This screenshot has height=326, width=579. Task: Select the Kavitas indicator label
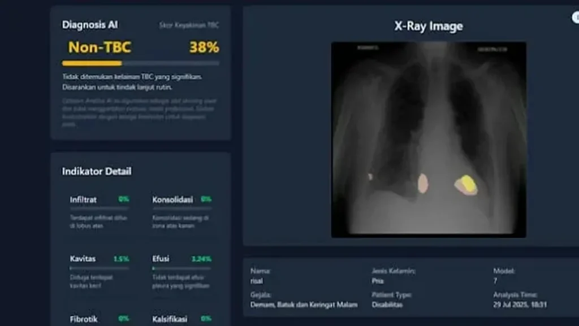[83, 259]
